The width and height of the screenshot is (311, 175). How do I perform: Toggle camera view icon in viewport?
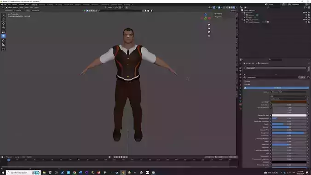pos(209,32)
